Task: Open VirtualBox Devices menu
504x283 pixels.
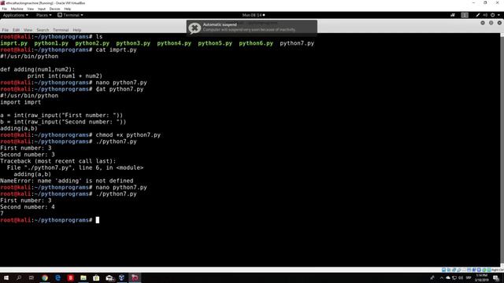Action: (x=54, y=9)
